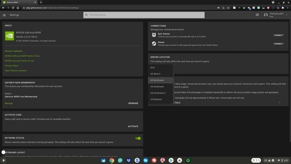Click the NVIDIA GeForce NOW logo
The width and height of the screenshot is (291, 164).
(10, 36)
